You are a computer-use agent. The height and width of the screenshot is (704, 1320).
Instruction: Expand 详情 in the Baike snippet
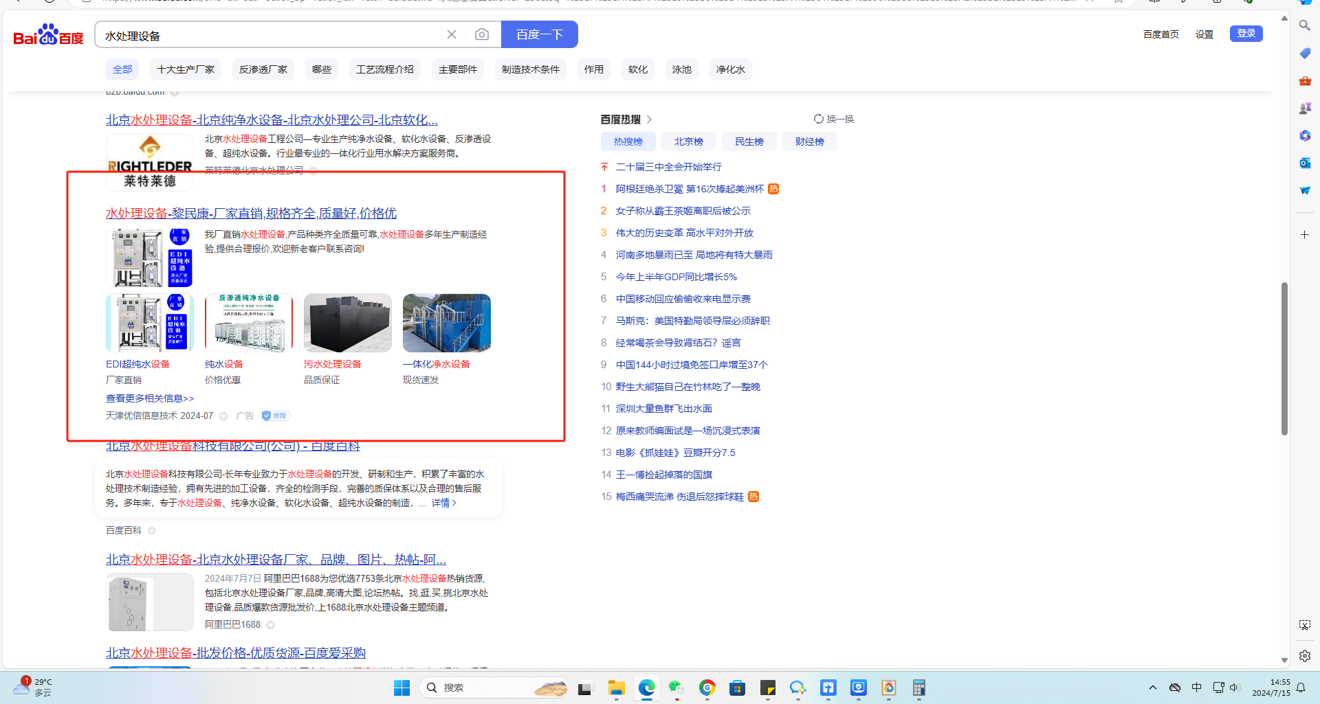[443, 503]
